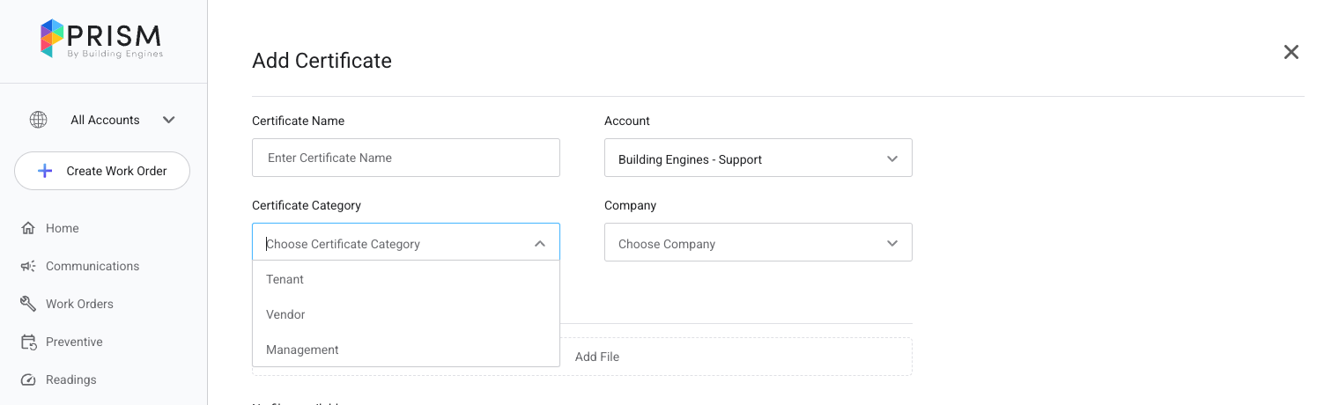The height and width of the screenshot is (405, 1324).
Task: Open the Choose Company dropdown
Action: click(x=758, y=243)
